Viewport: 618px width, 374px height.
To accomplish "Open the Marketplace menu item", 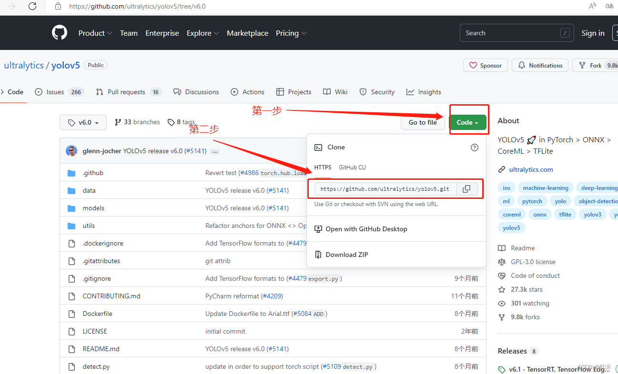I will tap(247, 33).
